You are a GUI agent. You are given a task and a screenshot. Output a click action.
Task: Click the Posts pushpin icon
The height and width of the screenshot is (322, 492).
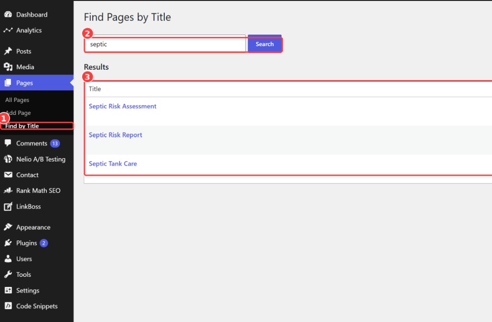[8, 51]
